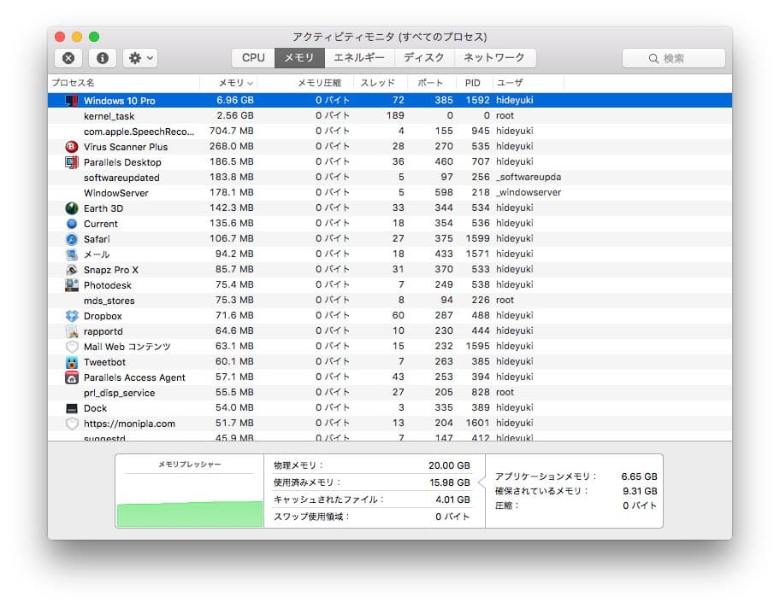This screenshot has height=608, width=780.
Task: Select the Tweetbot process icon
Action: point(72,362)
